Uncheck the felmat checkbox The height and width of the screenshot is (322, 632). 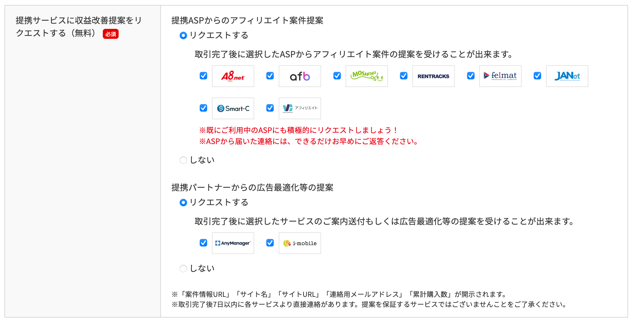click(x=471, y=76)
